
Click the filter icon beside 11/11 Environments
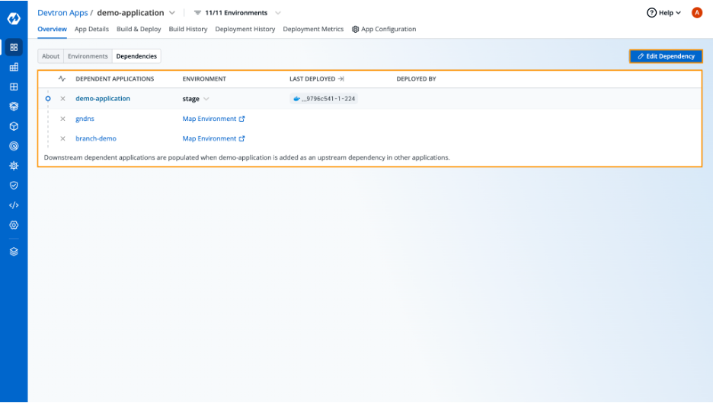197,13
